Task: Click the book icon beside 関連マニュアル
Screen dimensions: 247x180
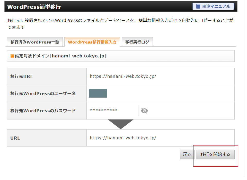Action: click(x=198, y=6)
